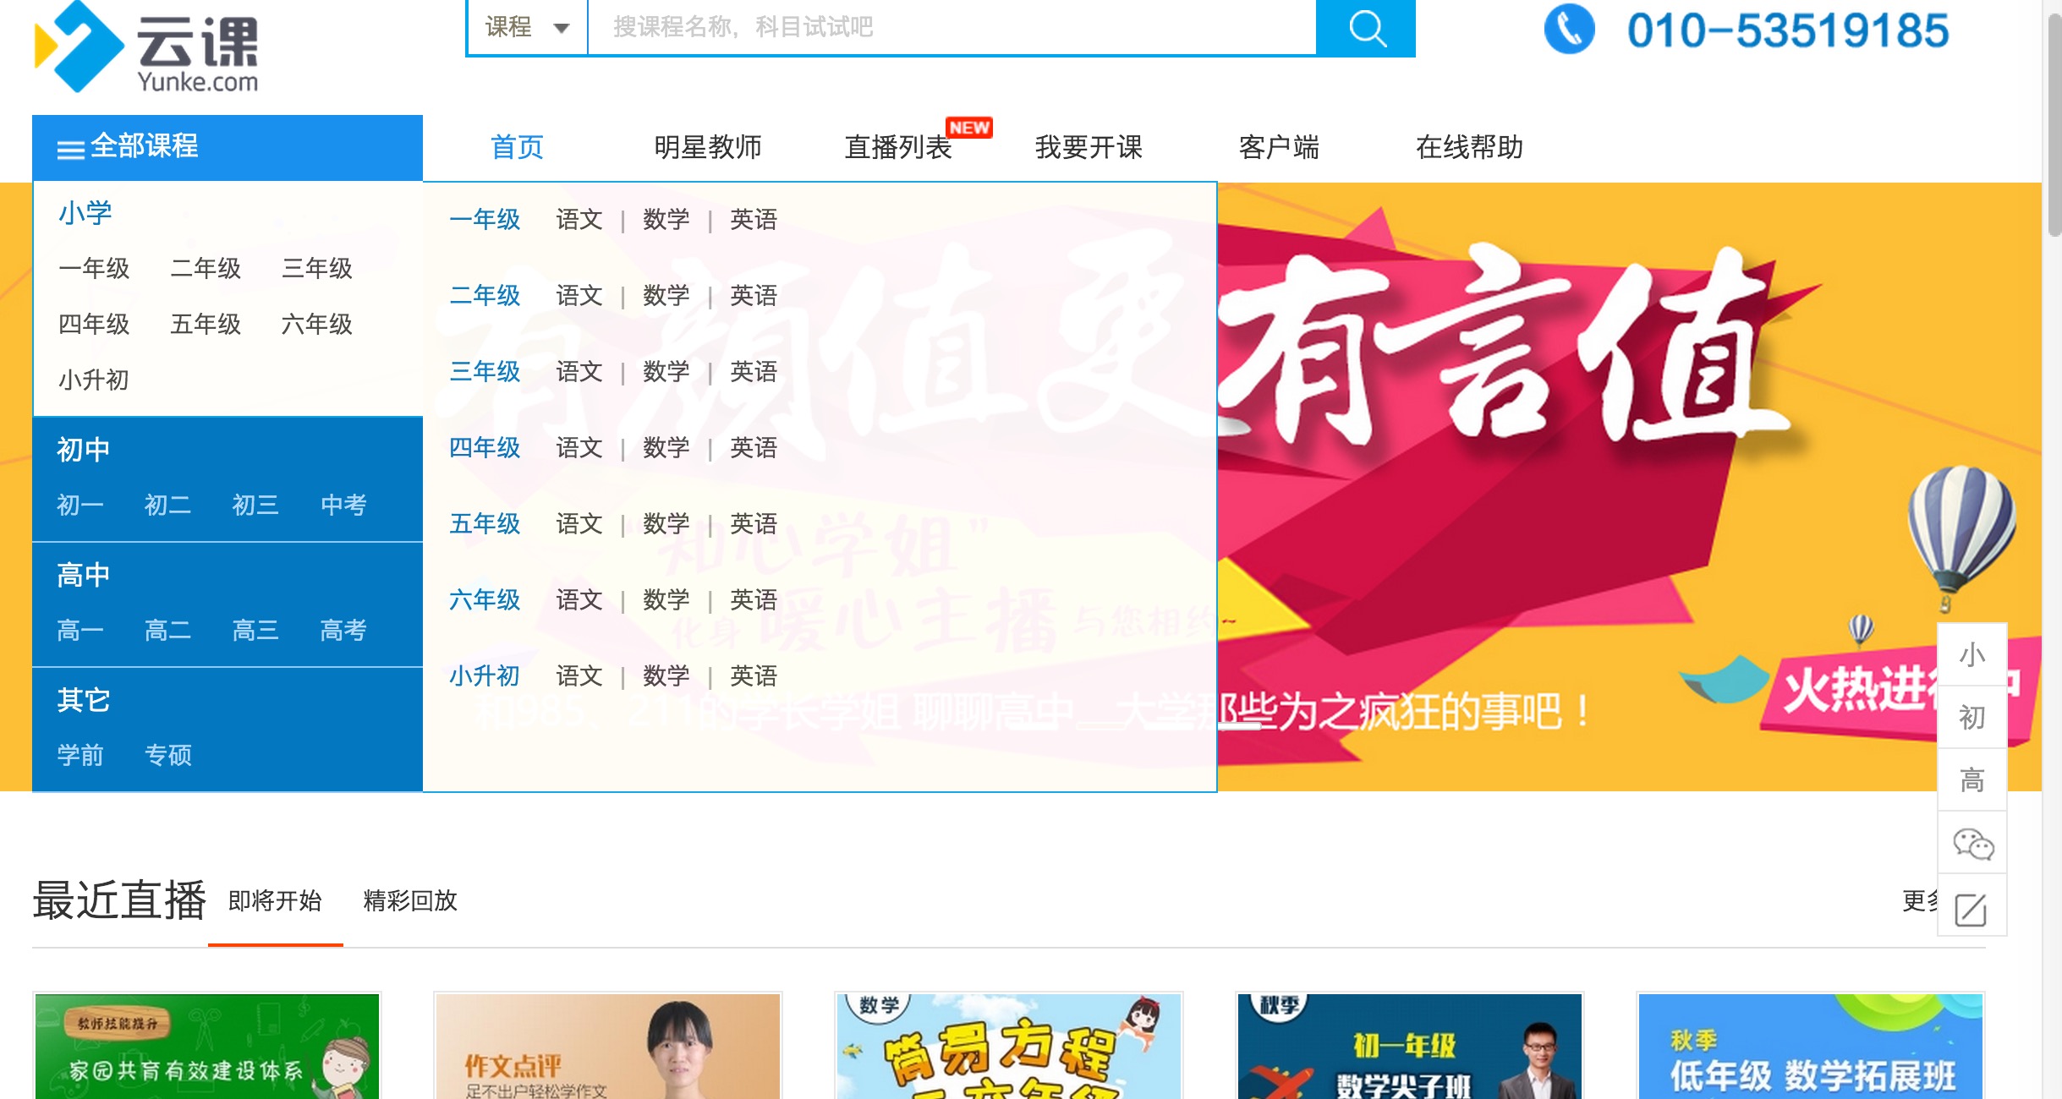Switch to the 精彩回放 tab

(409, 900)
